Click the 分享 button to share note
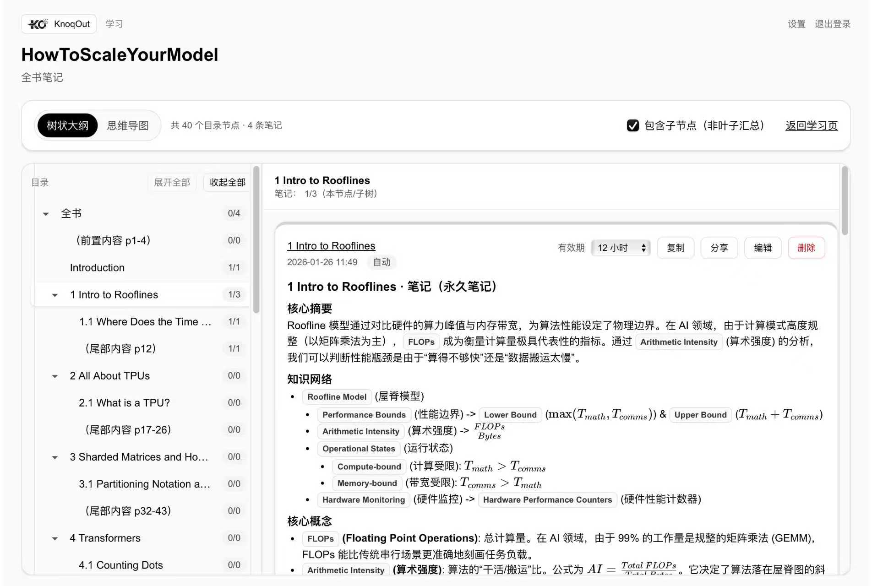Screen dimensions: 872x586 tap(719, 248)
